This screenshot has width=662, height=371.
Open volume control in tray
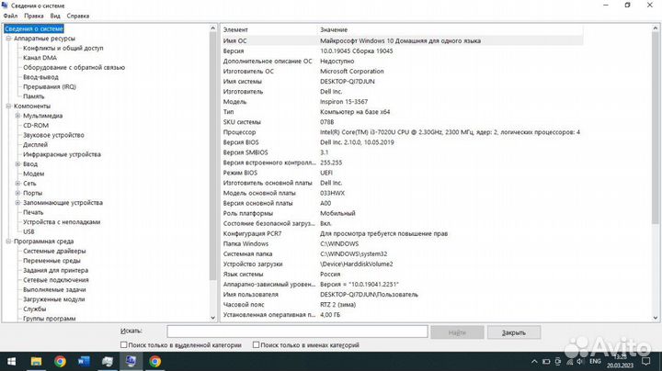pos(580,362)
